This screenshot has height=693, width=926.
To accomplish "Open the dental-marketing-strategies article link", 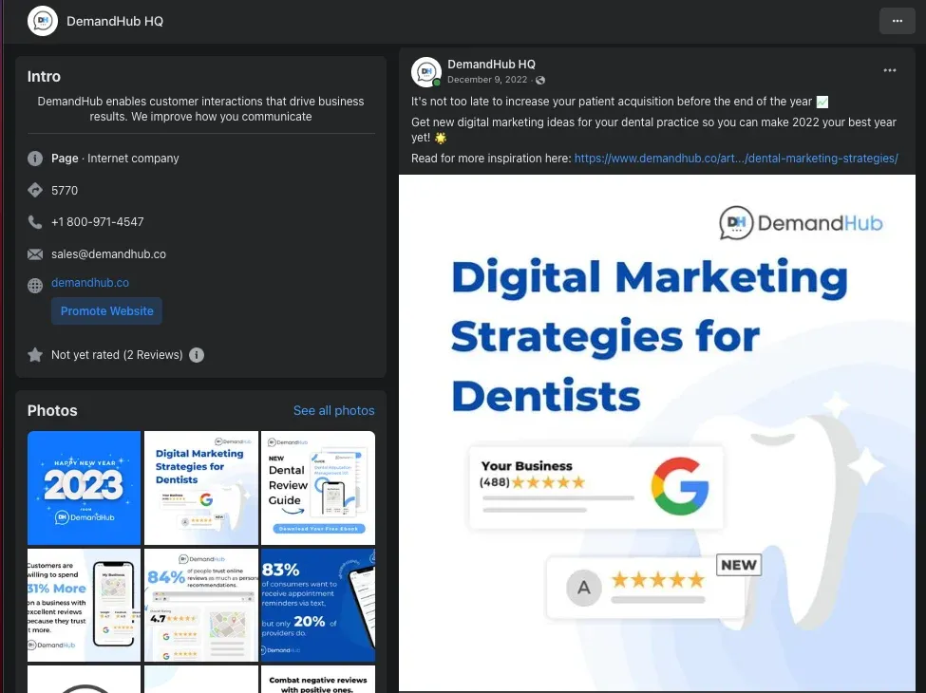I will 736,159.
